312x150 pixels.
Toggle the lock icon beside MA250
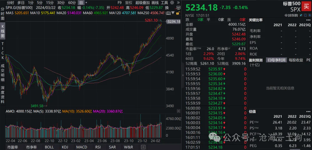178,13
